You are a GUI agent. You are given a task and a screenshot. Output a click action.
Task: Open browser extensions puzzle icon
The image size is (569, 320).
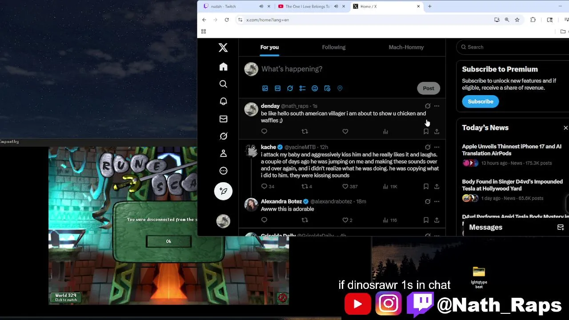coord(533,20)
